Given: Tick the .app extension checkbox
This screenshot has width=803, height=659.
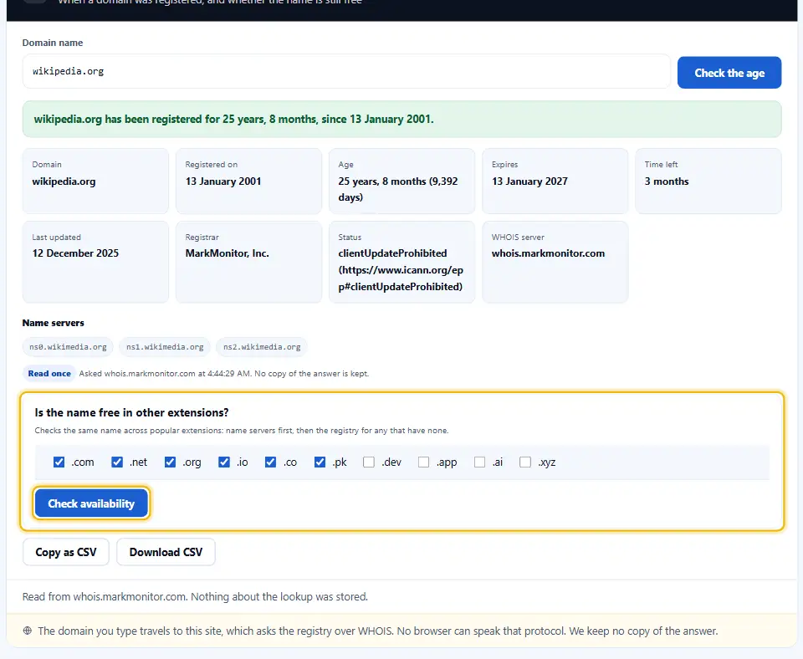Looking at the screenshot, I should tap(423, 462).
